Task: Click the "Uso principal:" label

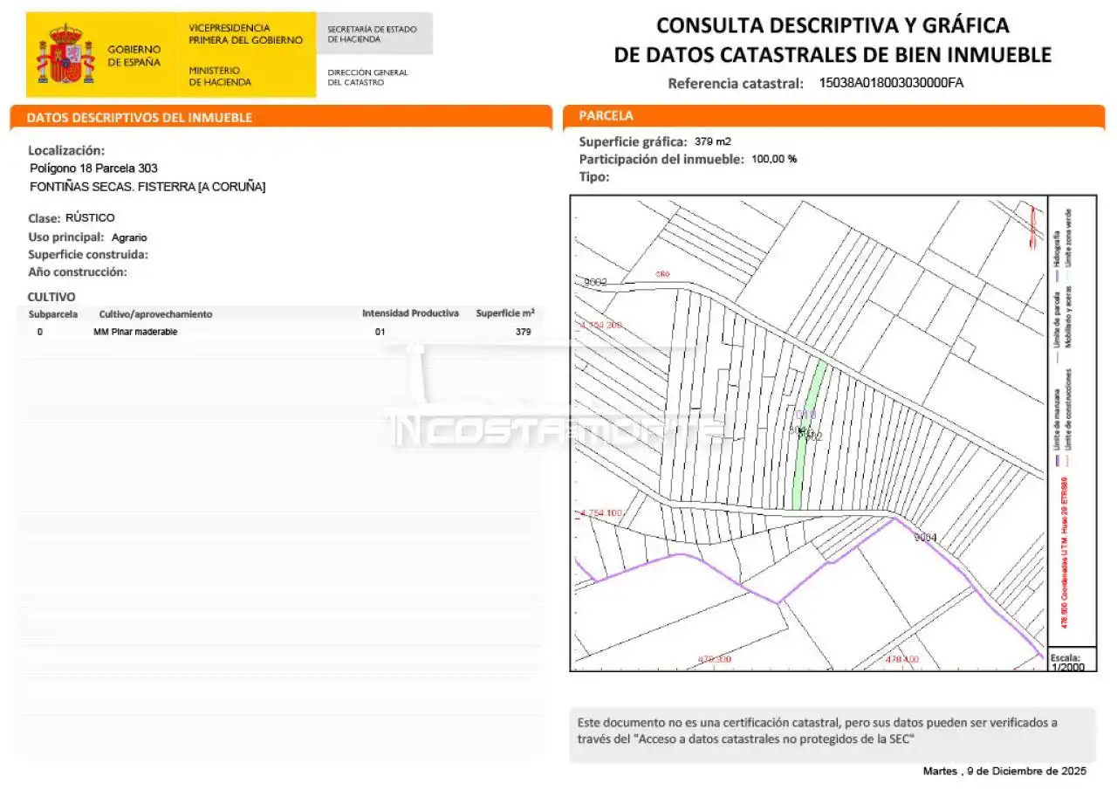Action: (66, 237)
